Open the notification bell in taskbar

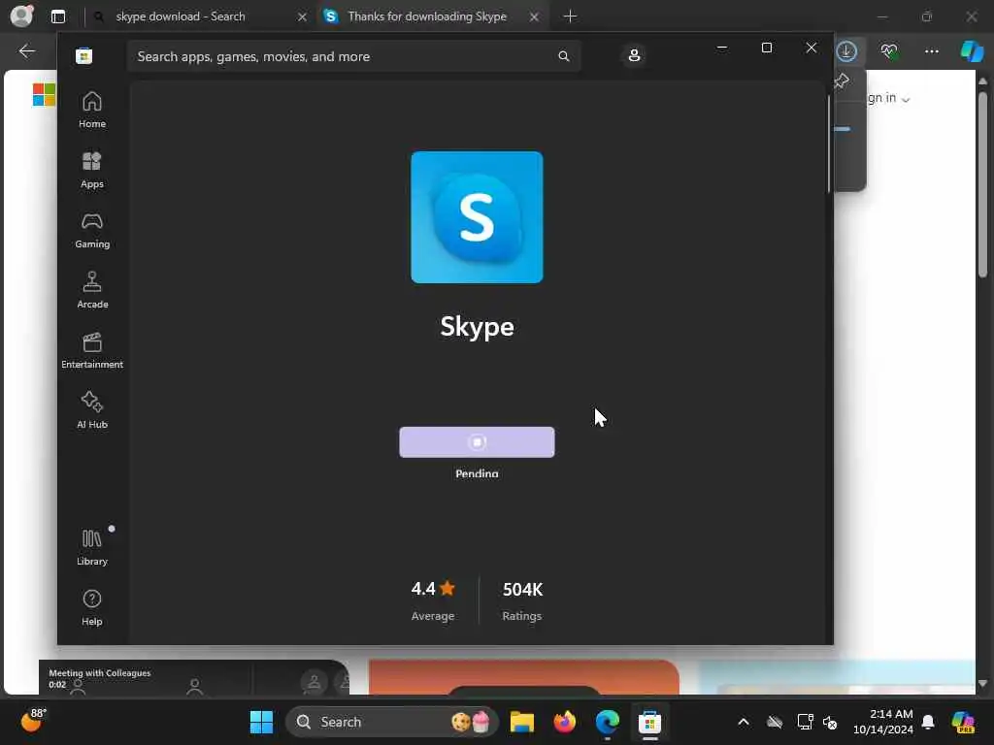tap(928, 722)
